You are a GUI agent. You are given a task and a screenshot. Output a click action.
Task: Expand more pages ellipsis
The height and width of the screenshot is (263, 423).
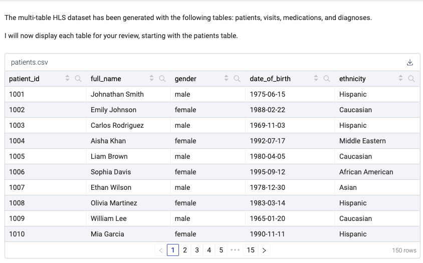(x=235, y=250)
